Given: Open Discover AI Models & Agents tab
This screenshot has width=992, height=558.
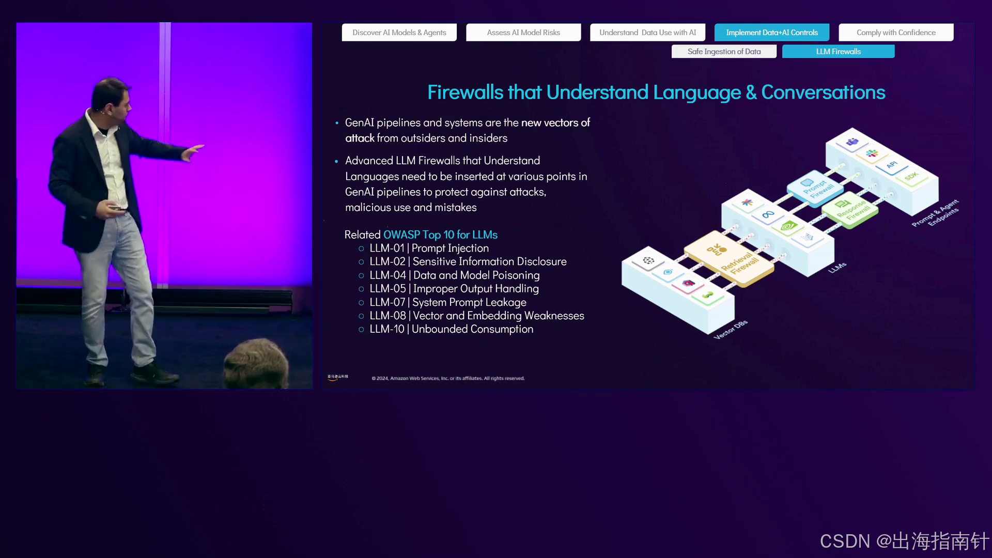Looking at the screenshot, I should [x=399, y=33].
